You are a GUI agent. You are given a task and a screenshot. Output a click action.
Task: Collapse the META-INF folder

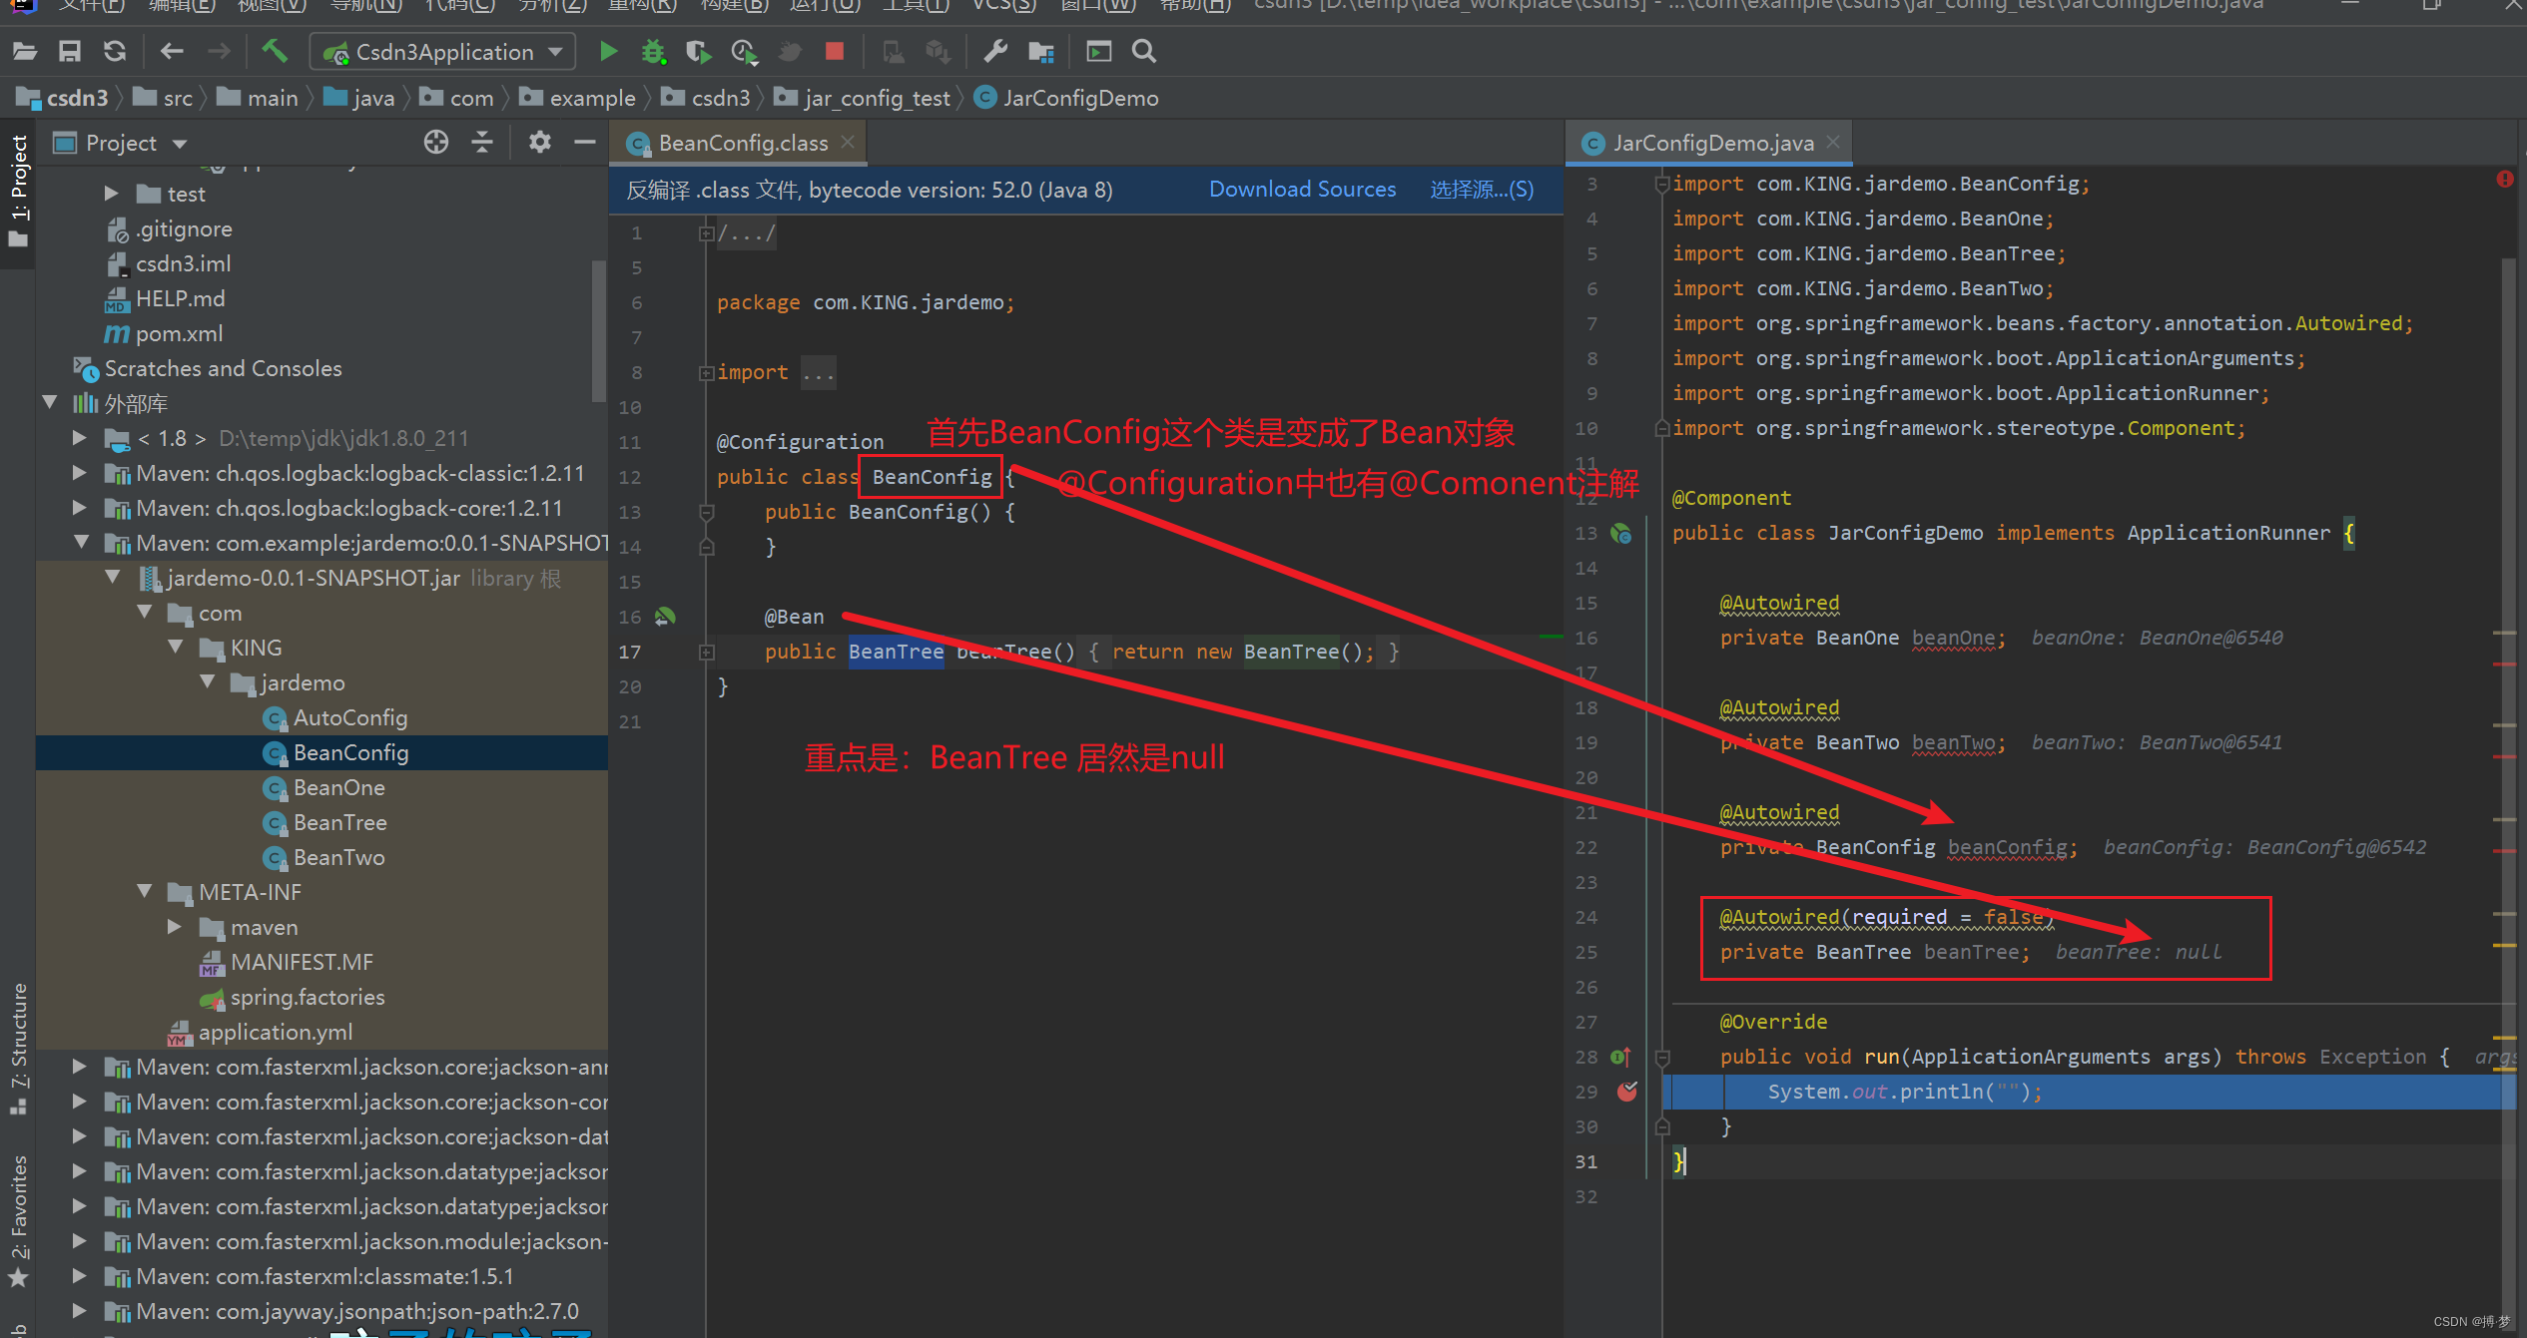click(144, 892)
